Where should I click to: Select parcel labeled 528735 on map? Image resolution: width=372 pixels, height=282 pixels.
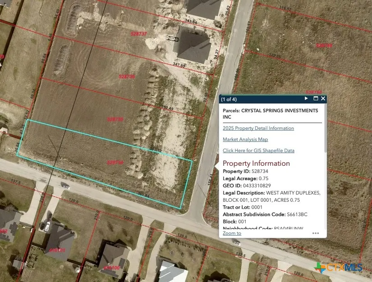click(x=115, y=119)
